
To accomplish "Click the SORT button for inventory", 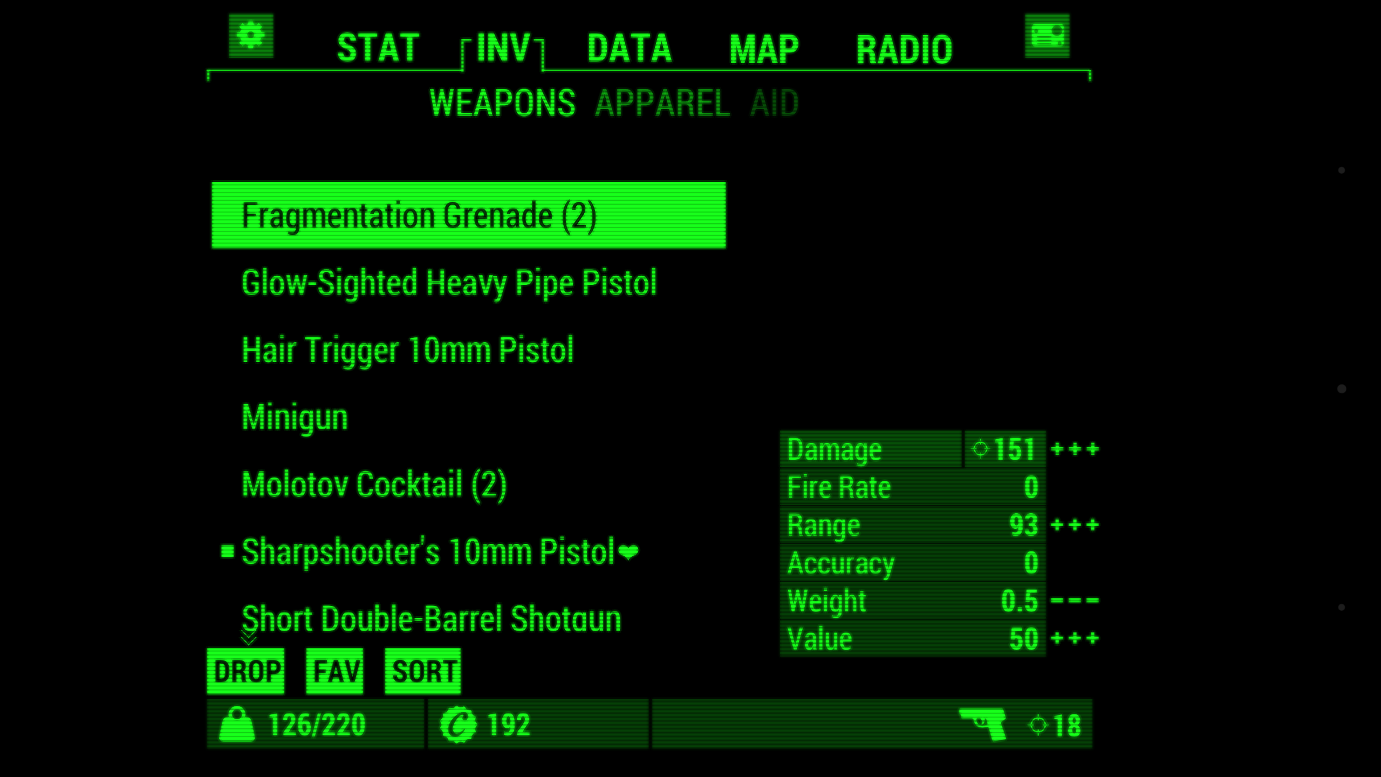I will point(424,671).
